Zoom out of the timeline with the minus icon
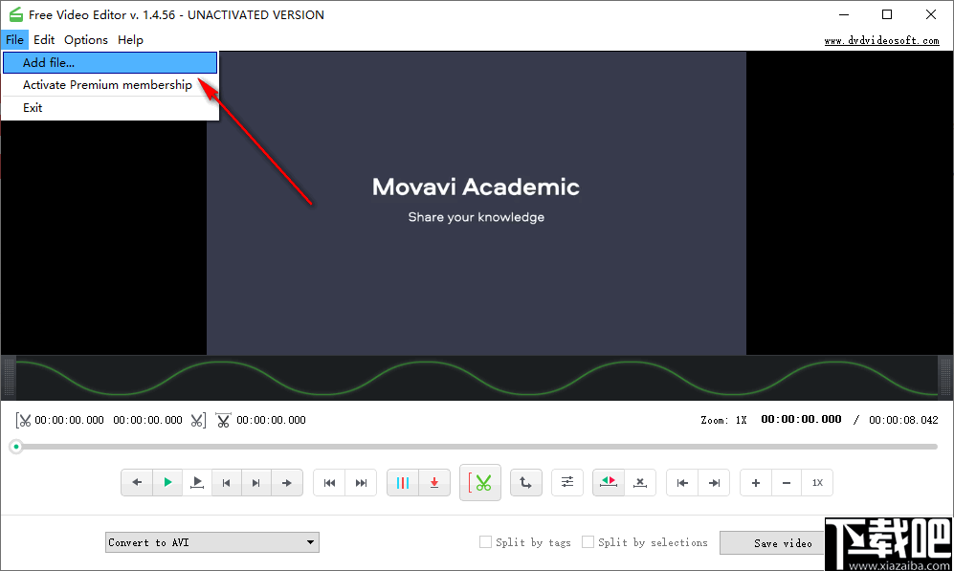The height and width of the screenshot is (571, 954). tap(786, 482)
